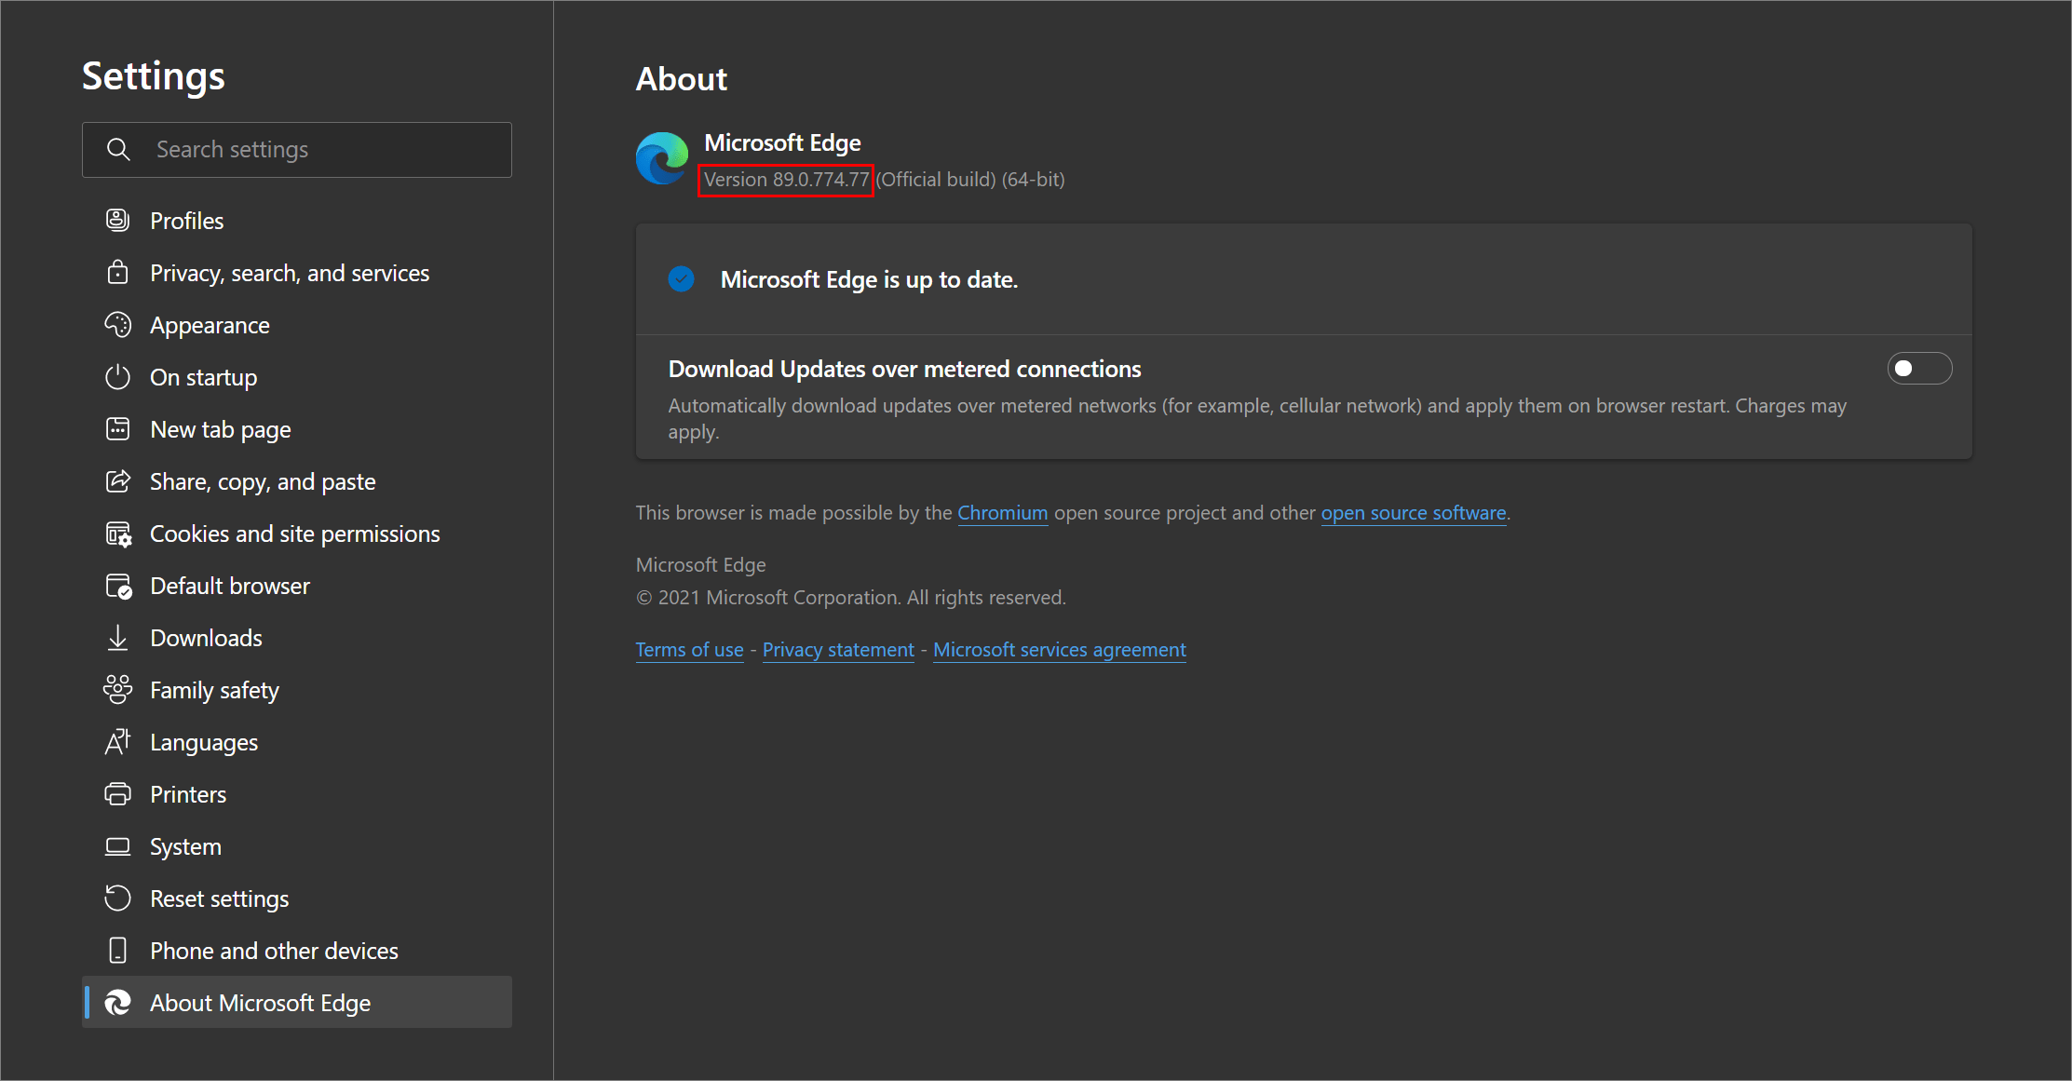Select the Profiles sidebar icon

point(117,220)
